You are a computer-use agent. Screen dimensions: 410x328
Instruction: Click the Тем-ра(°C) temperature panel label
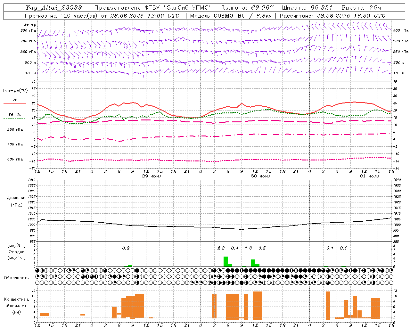point(15,91)
